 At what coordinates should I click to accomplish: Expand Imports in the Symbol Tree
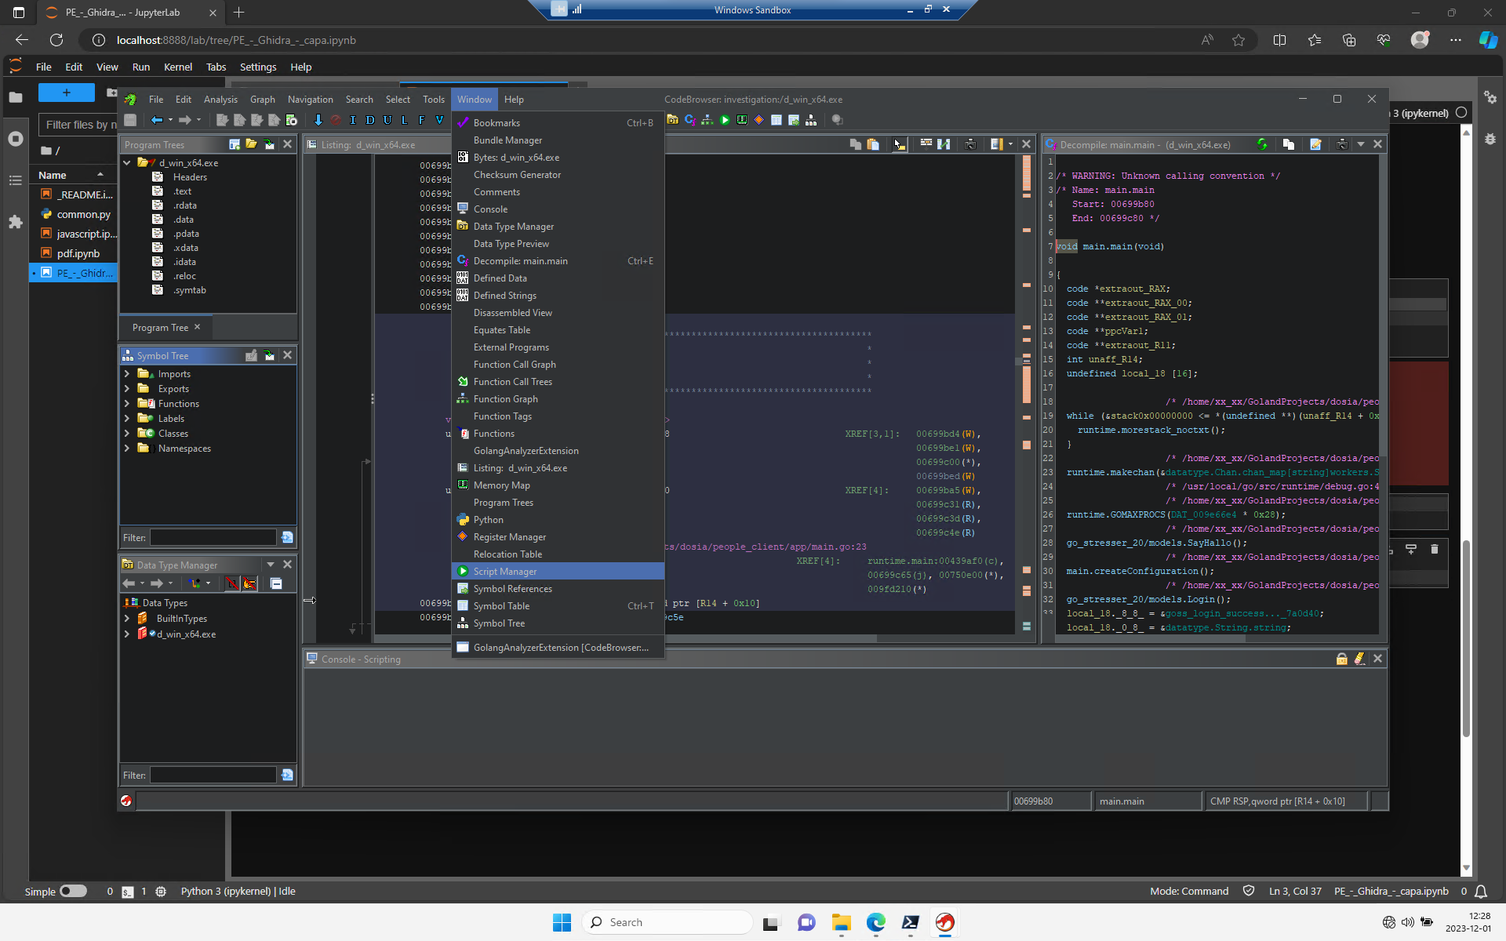[x=128, y=374]
